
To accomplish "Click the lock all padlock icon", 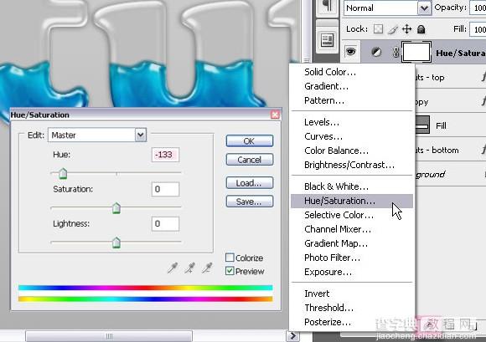I will (x=421, y=29).
